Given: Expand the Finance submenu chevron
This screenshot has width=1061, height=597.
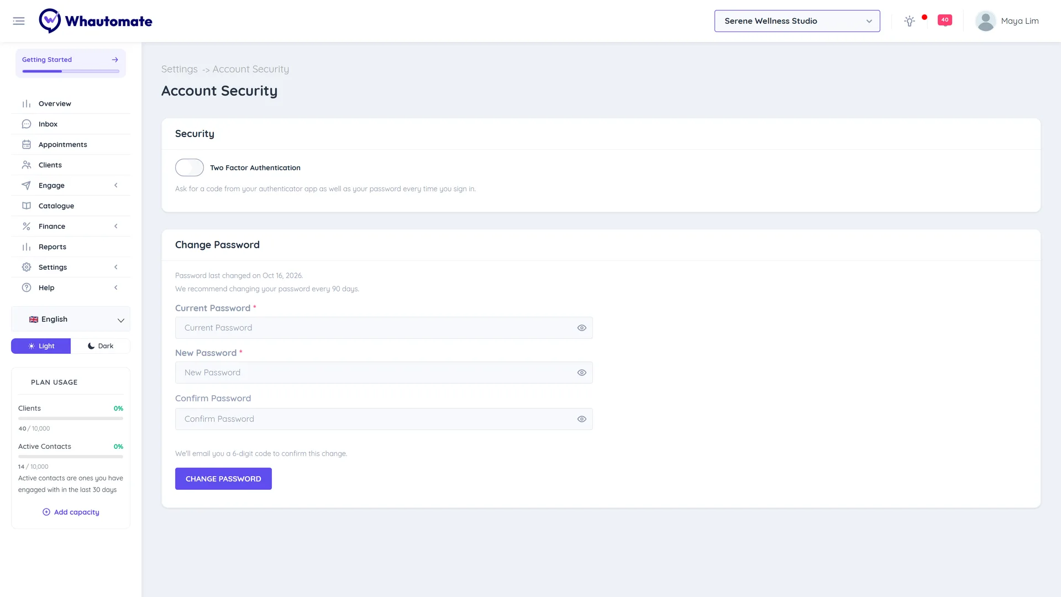Looking at the screenshot, I should (116, 227).
